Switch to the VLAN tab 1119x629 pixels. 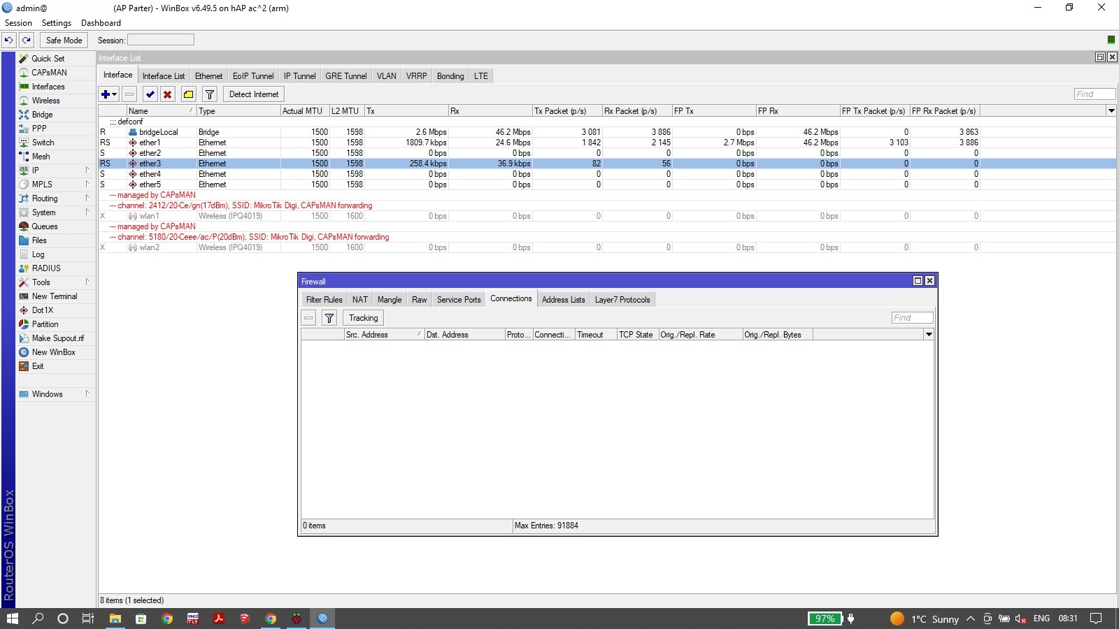click(386, 76)
